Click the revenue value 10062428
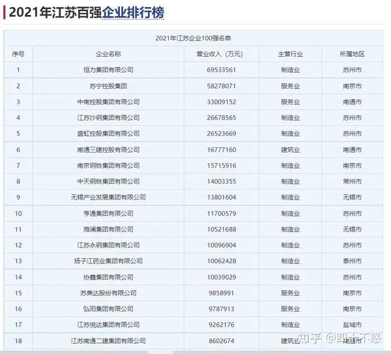Image resolution: width=391 pixels, height=354 pixels. pyautogui.click(x=222, y=261)
